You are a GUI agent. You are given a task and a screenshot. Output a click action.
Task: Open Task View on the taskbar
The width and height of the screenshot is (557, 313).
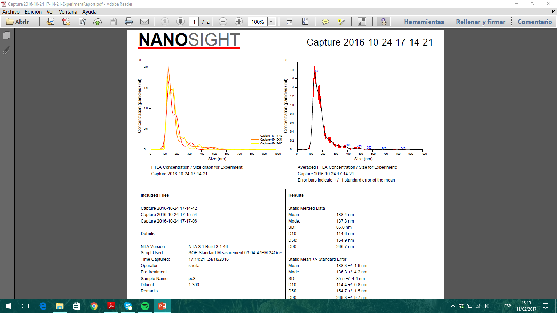(25, 306)
